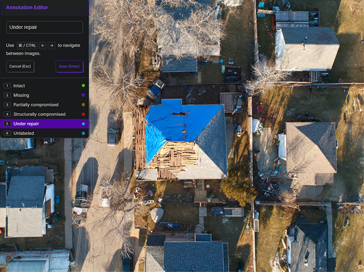Image resolution: width=364 pixels, height=272 pixels.
Task: Focus the label text field showing Under repair
Action: coord(45,27)
